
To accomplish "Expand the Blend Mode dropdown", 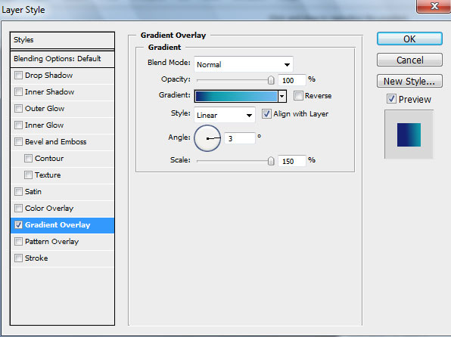I will click(244, 64).
